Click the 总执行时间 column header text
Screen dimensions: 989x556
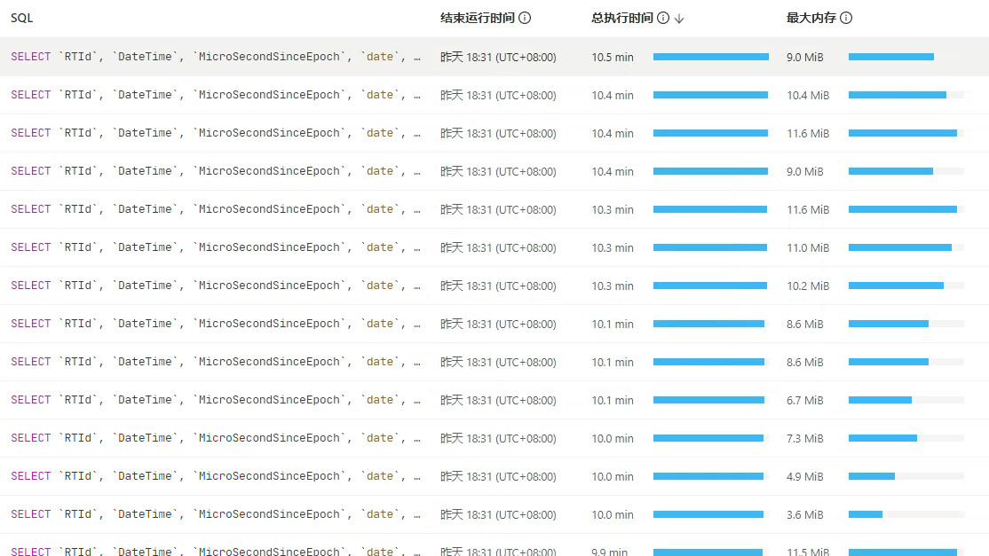(621, 18)
